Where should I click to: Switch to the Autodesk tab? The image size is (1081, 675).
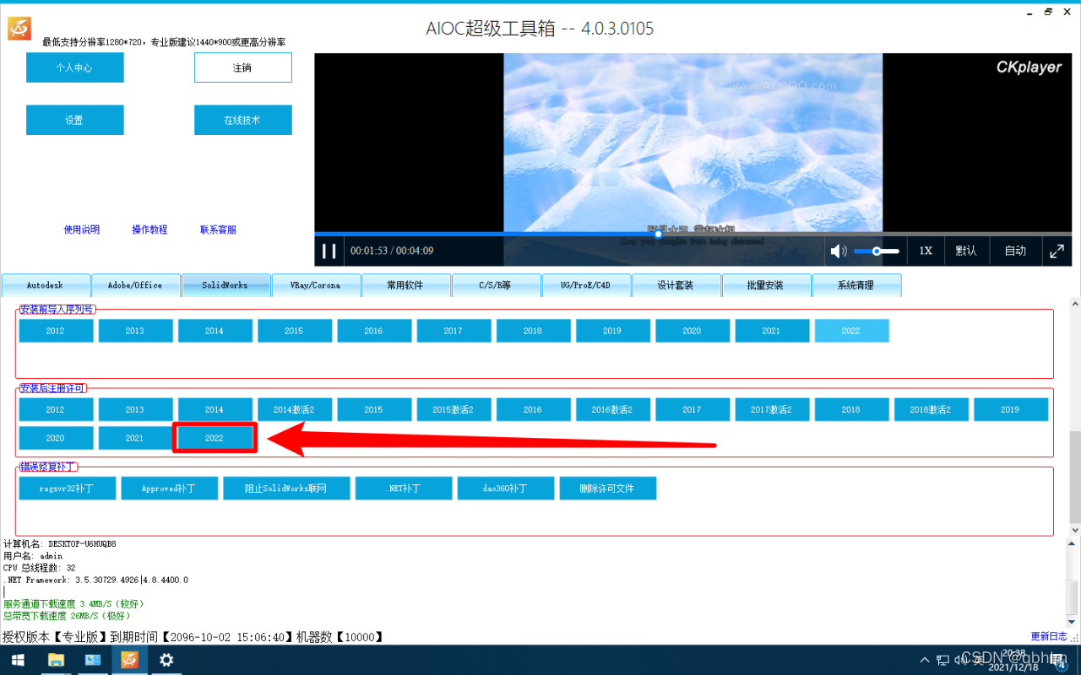click(x=46, y=285)
